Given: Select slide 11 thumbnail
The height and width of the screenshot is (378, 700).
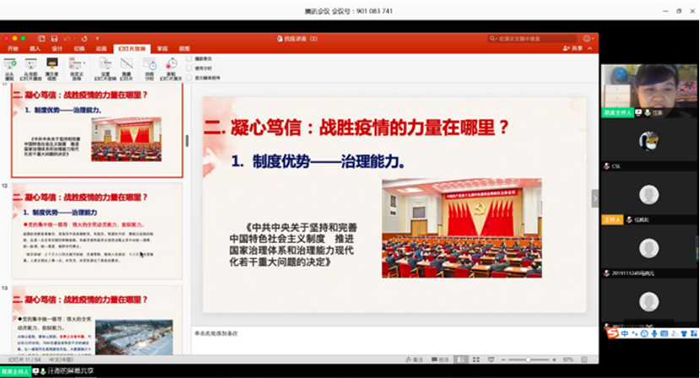Looking at the screenshot, I should (x=97, y=130).
